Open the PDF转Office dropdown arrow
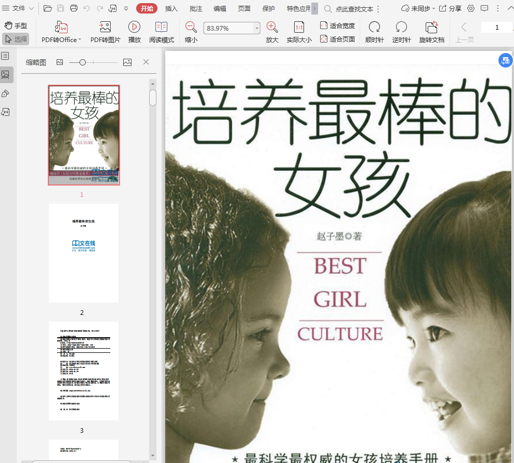Viewport: 514px width, 463px height. click(x=80, y=40)
